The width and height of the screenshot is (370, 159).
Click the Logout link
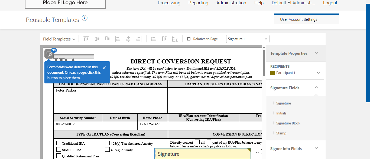click(x=330, y=3)
